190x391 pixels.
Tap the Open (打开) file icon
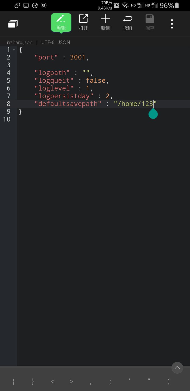click(x=83, y=22)
